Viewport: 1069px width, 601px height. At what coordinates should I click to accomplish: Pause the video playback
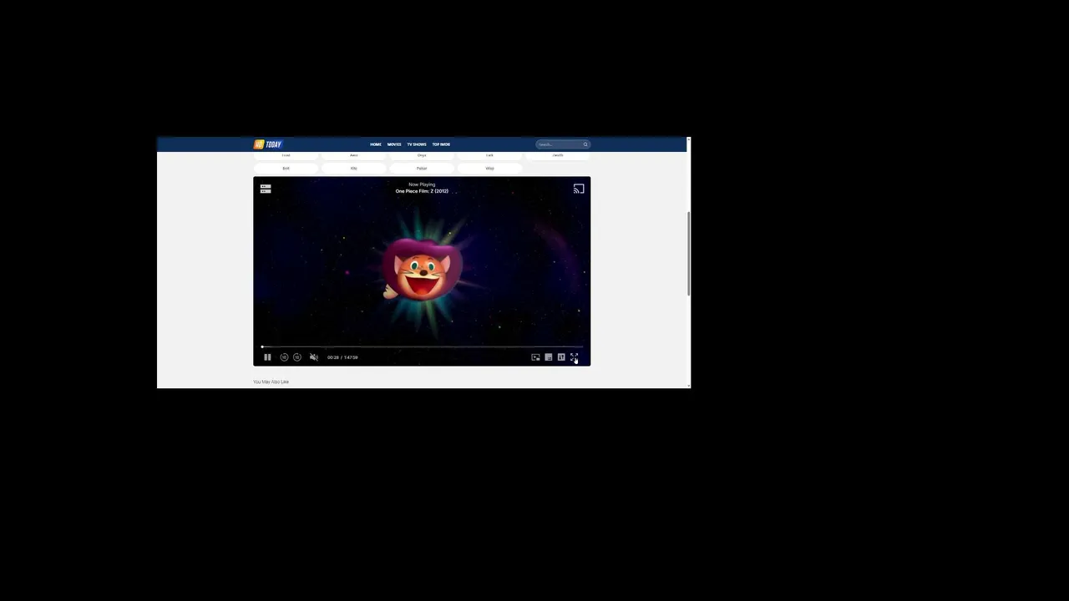pyautogui.click(x=267, y=357)
